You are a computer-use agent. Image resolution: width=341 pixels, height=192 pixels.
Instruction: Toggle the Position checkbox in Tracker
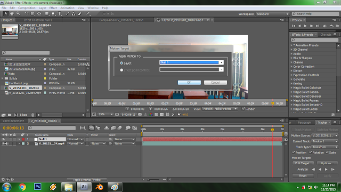click(294, 153)
